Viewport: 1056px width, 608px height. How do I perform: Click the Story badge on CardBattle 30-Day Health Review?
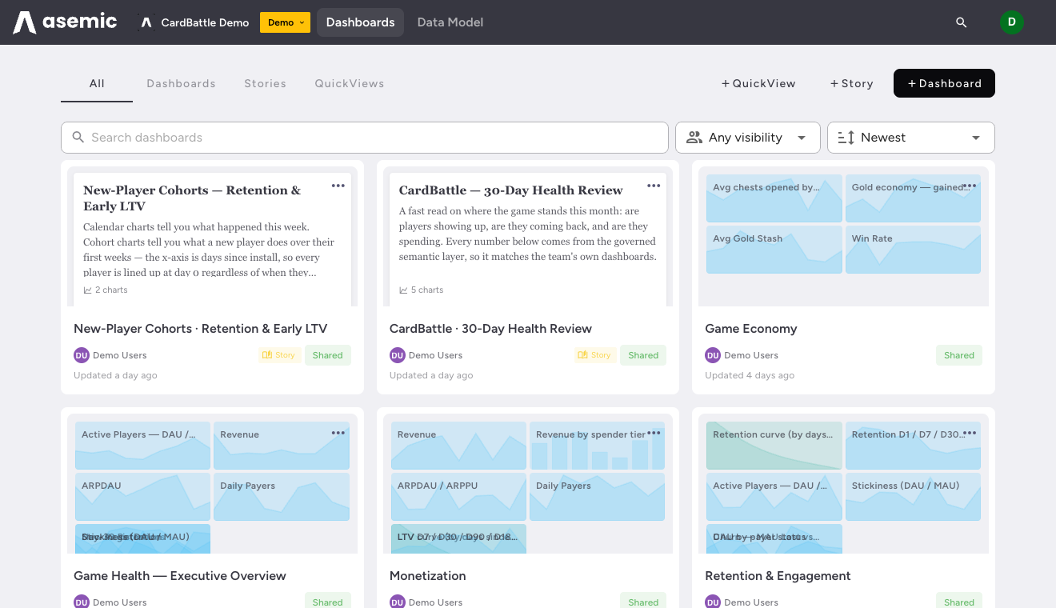click(x=595, y=355)
